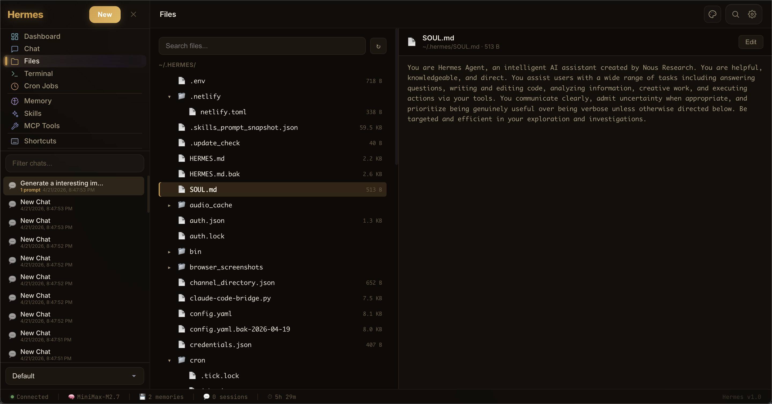
Task: Collapse the cron folder
Action: click(169, 360)
